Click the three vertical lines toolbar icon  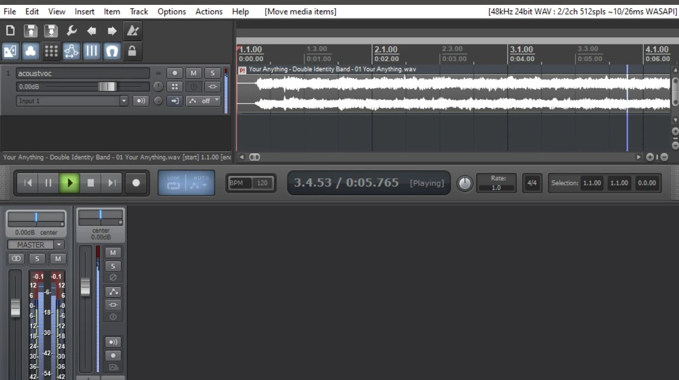click(91, 51)
